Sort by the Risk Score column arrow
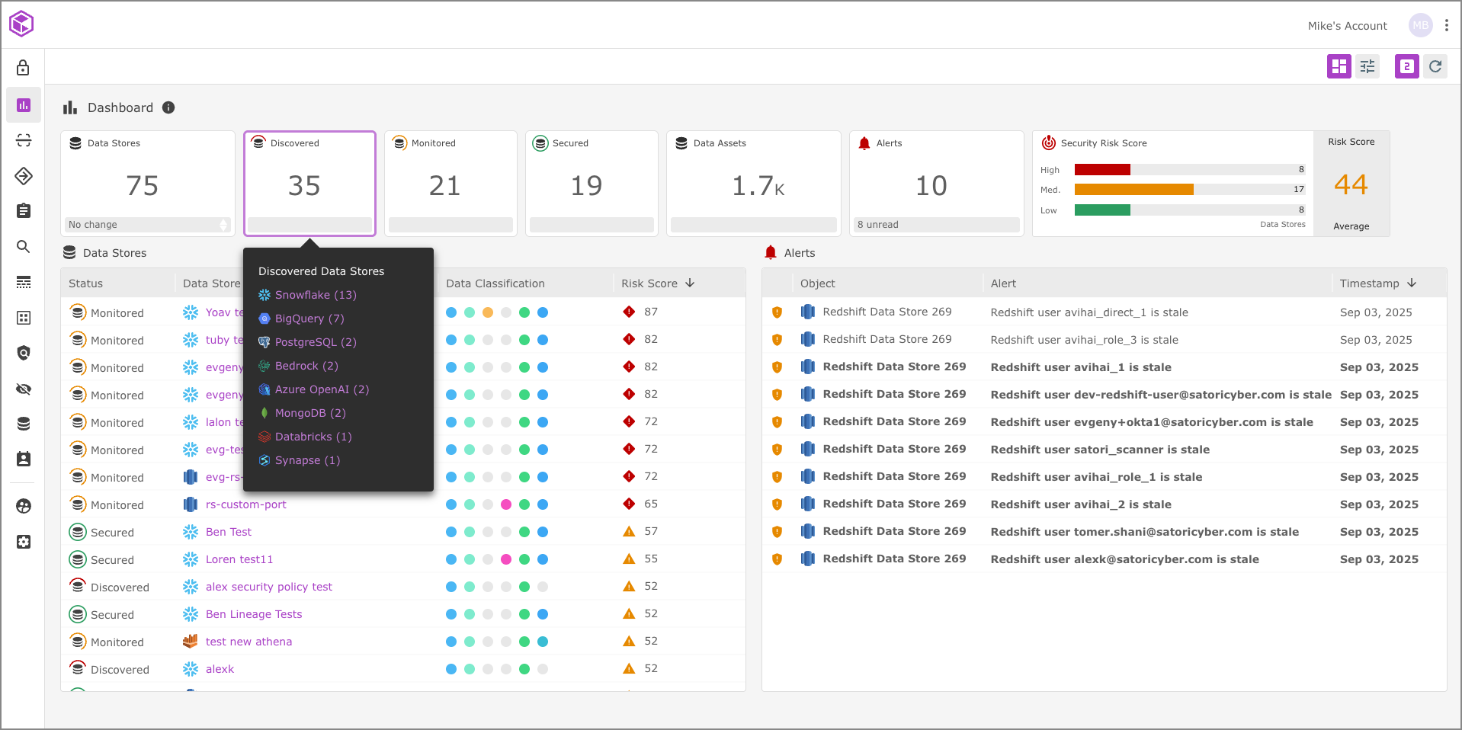The image size is (1462, 730). coord(690,283)
